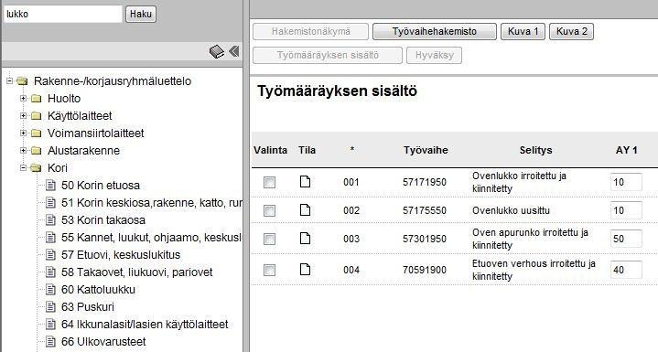Click work phase code 57175550
Screen dimensions: 658x352
coord(425,211)
